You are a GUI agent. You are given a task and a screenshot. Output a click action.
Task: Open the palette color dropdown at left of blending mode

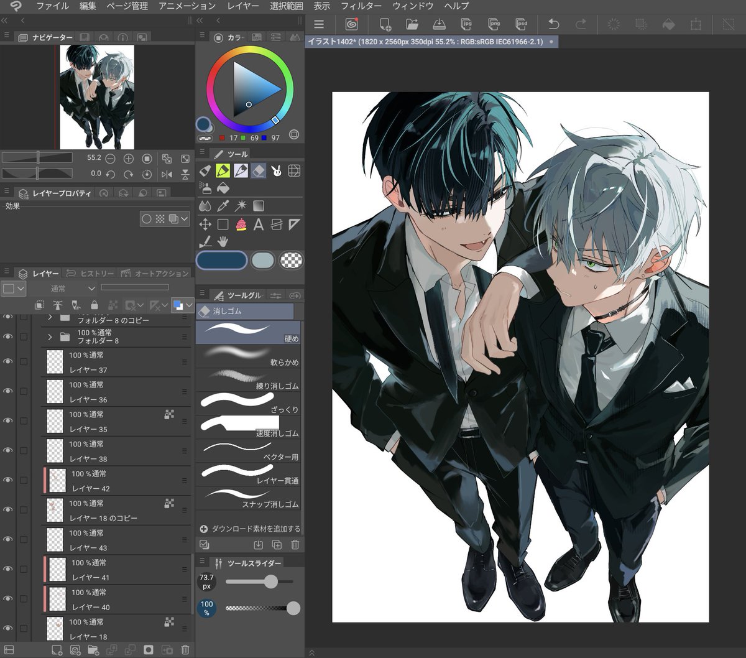[x=14, y=288]
